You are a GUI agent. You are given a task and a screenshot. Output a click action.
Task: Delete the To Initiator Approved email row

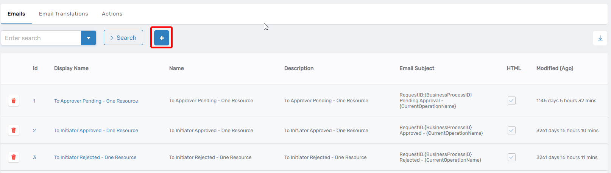click(x=14, y=130)
